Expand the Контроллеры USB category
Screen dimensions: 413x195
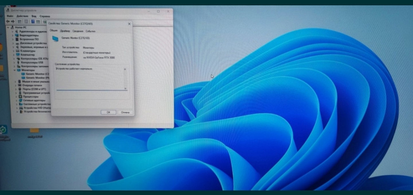pos(12,62)
